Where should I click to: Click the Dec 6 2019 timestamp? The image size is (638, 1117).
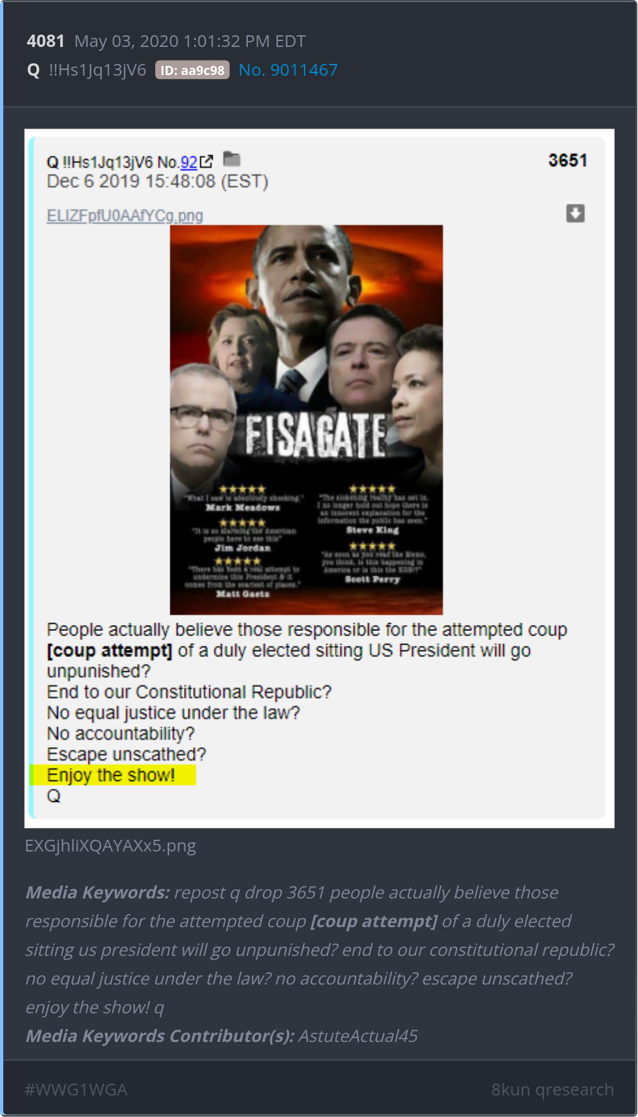[157, 181]
